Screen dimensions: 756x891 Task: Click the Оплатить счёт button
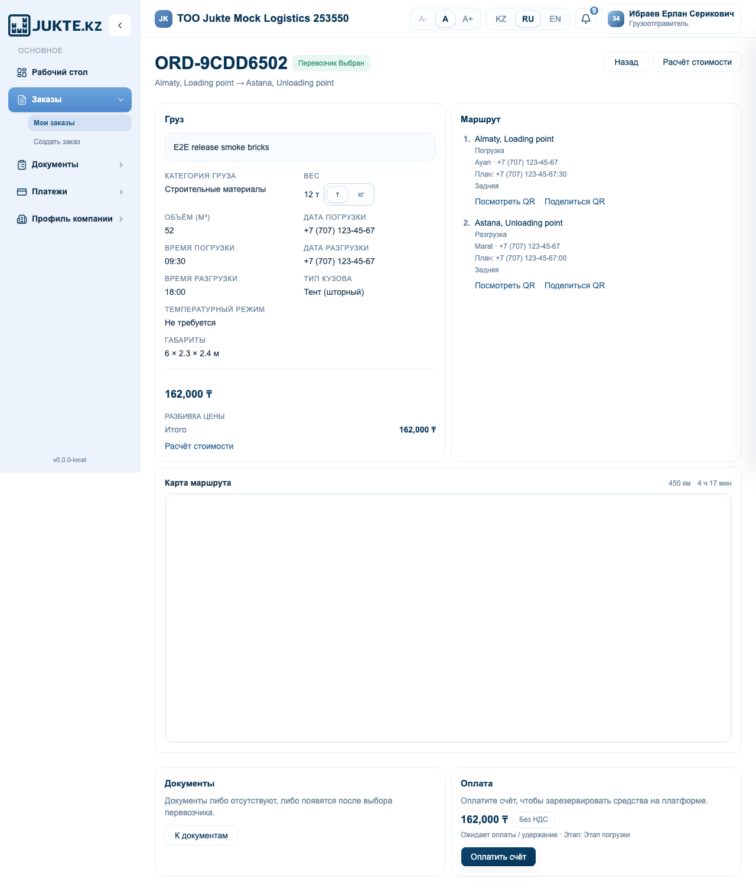[498, 857]
